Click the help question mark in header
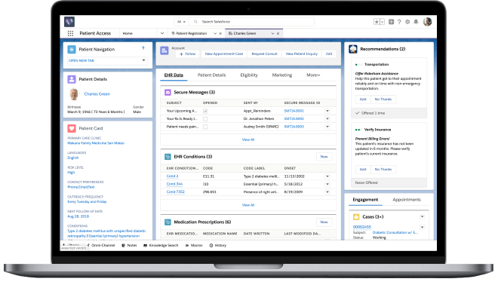Image resolution: width=498 pixels, height=285 pixels. tap(399, 22)
